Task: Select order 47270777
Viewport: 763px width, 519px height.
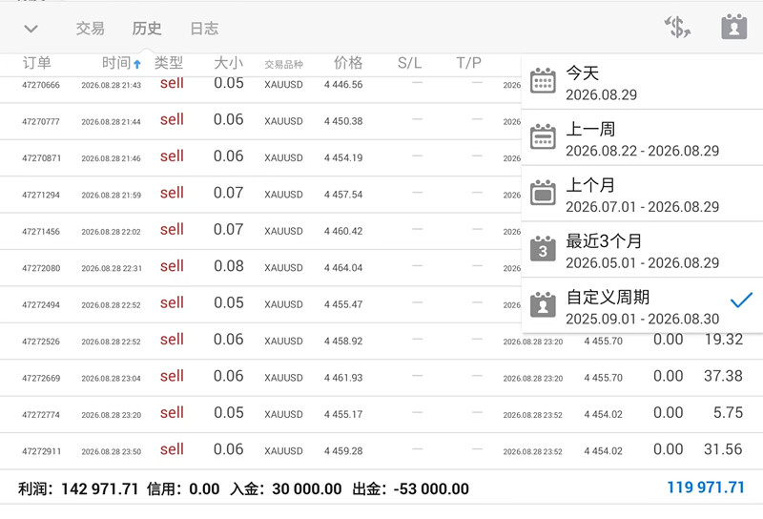Action: (41, 122)
